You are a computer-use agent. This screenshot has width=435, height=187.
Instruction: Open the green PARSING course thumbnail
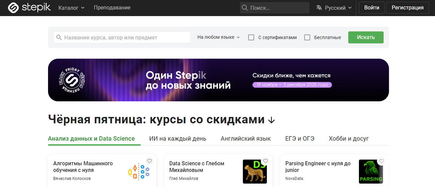pos(371,171)
